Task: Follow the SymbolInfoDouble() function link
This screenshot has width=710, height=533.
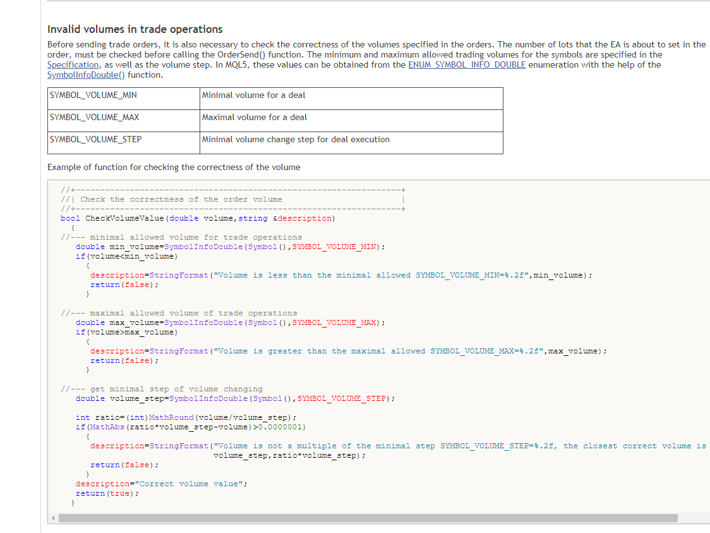Action: [86, 75]
